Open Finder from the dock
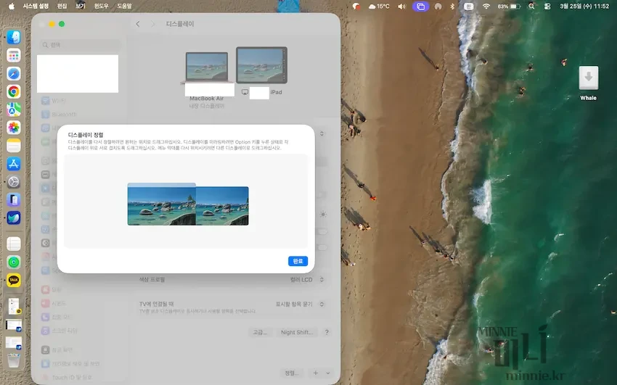This screenshot has width=617, height=385. coord(13,37)
